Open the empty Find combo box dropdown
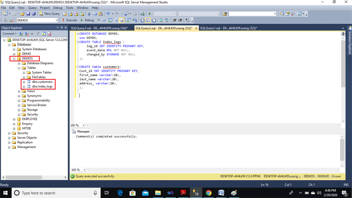 [275, 14]
